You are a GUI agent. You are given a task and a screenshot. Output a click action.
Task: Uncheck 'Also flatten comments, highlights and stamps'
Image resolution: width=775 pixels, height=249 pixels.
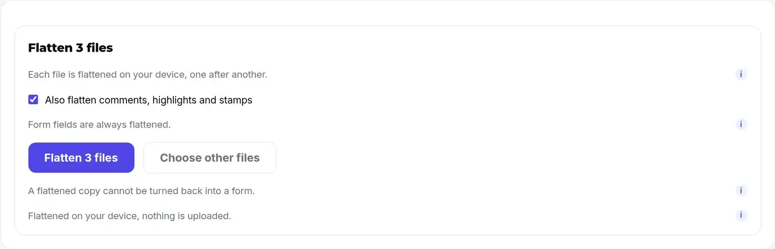tap(33, 99)
